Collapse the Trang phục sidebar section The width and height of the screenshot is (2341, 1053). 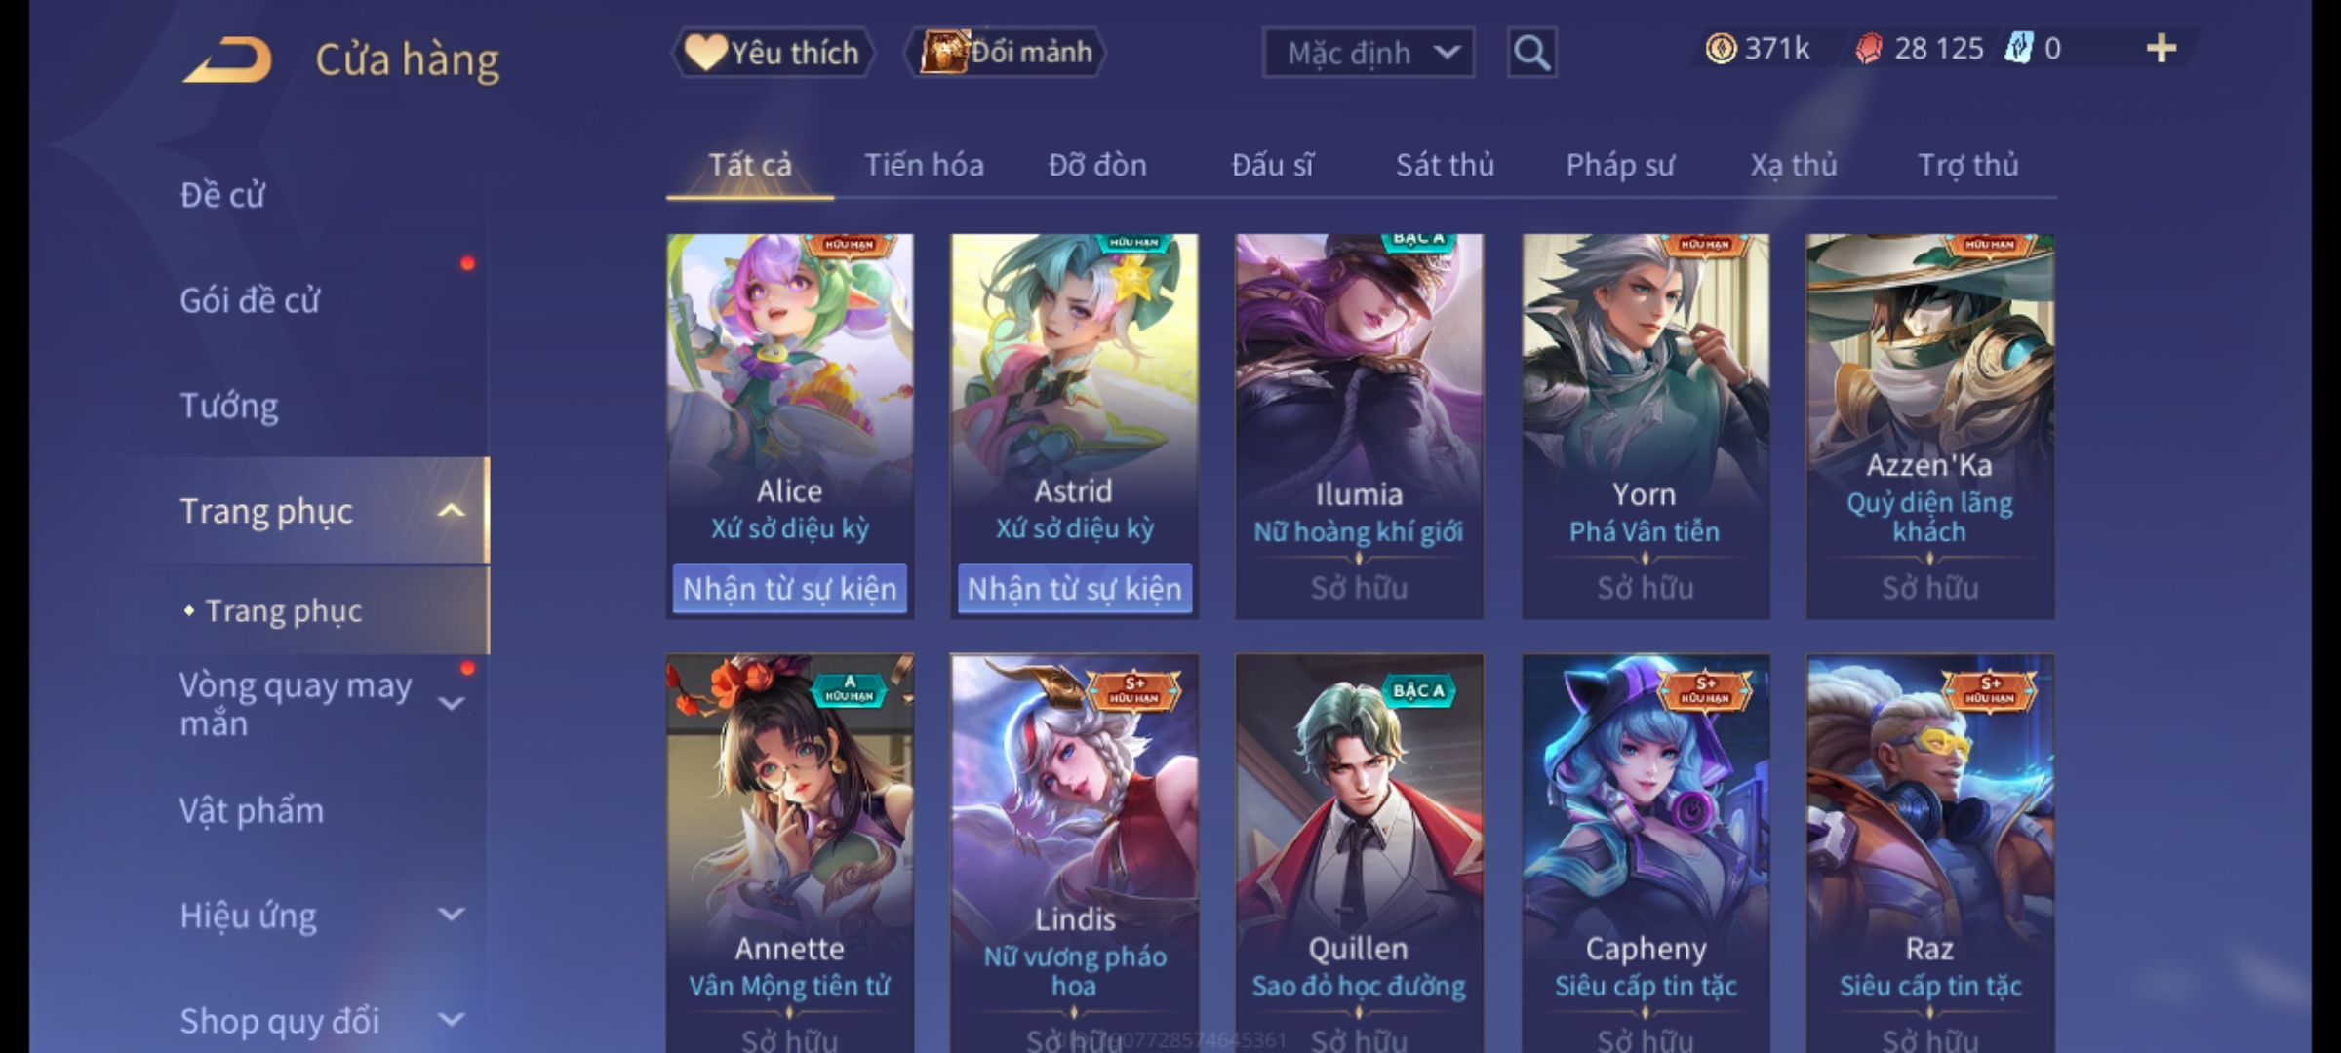451,511
